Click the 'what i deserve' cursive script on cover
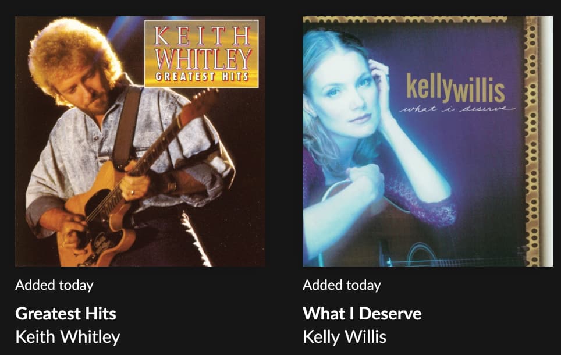The image size is (561, 355). click(x=457, y=109)
